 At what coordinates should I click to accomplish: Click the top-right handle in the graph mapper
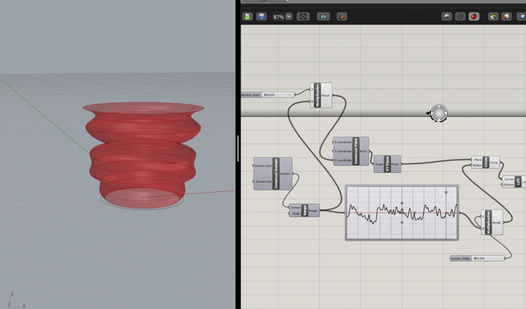point(446,192)
